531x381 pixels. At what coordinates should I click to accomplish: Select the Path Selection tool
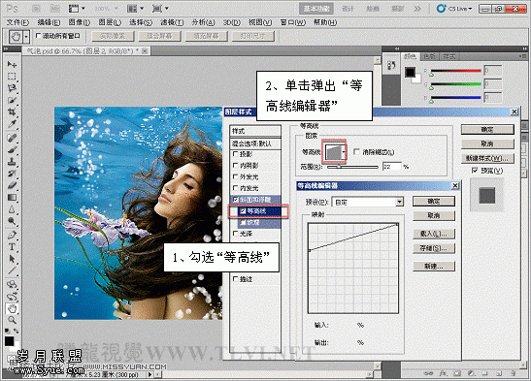click(12, 259)
